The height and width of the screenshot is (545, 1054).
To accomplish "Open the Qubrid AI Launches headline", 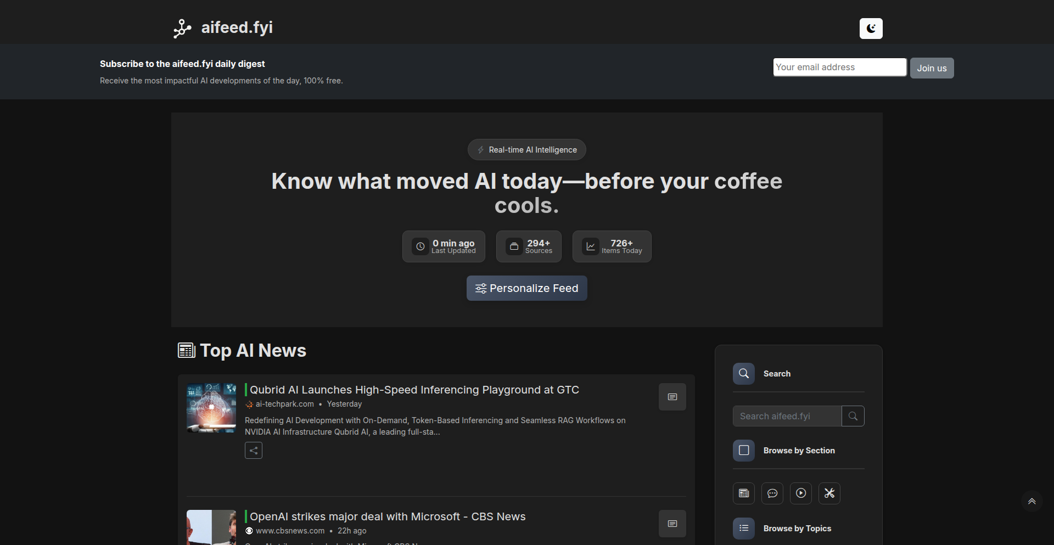I will tap(414, 390).
